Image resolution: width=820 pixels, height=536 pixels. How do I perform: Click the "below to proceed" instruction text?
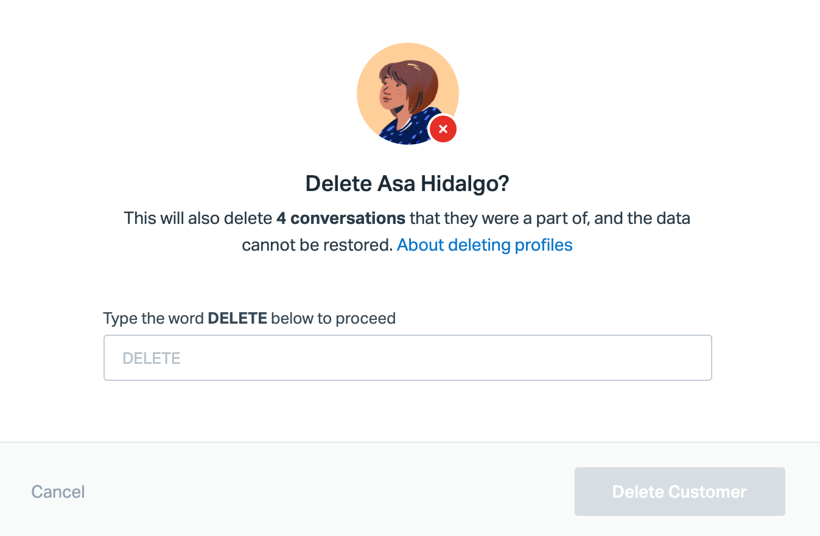pos(334,318)
